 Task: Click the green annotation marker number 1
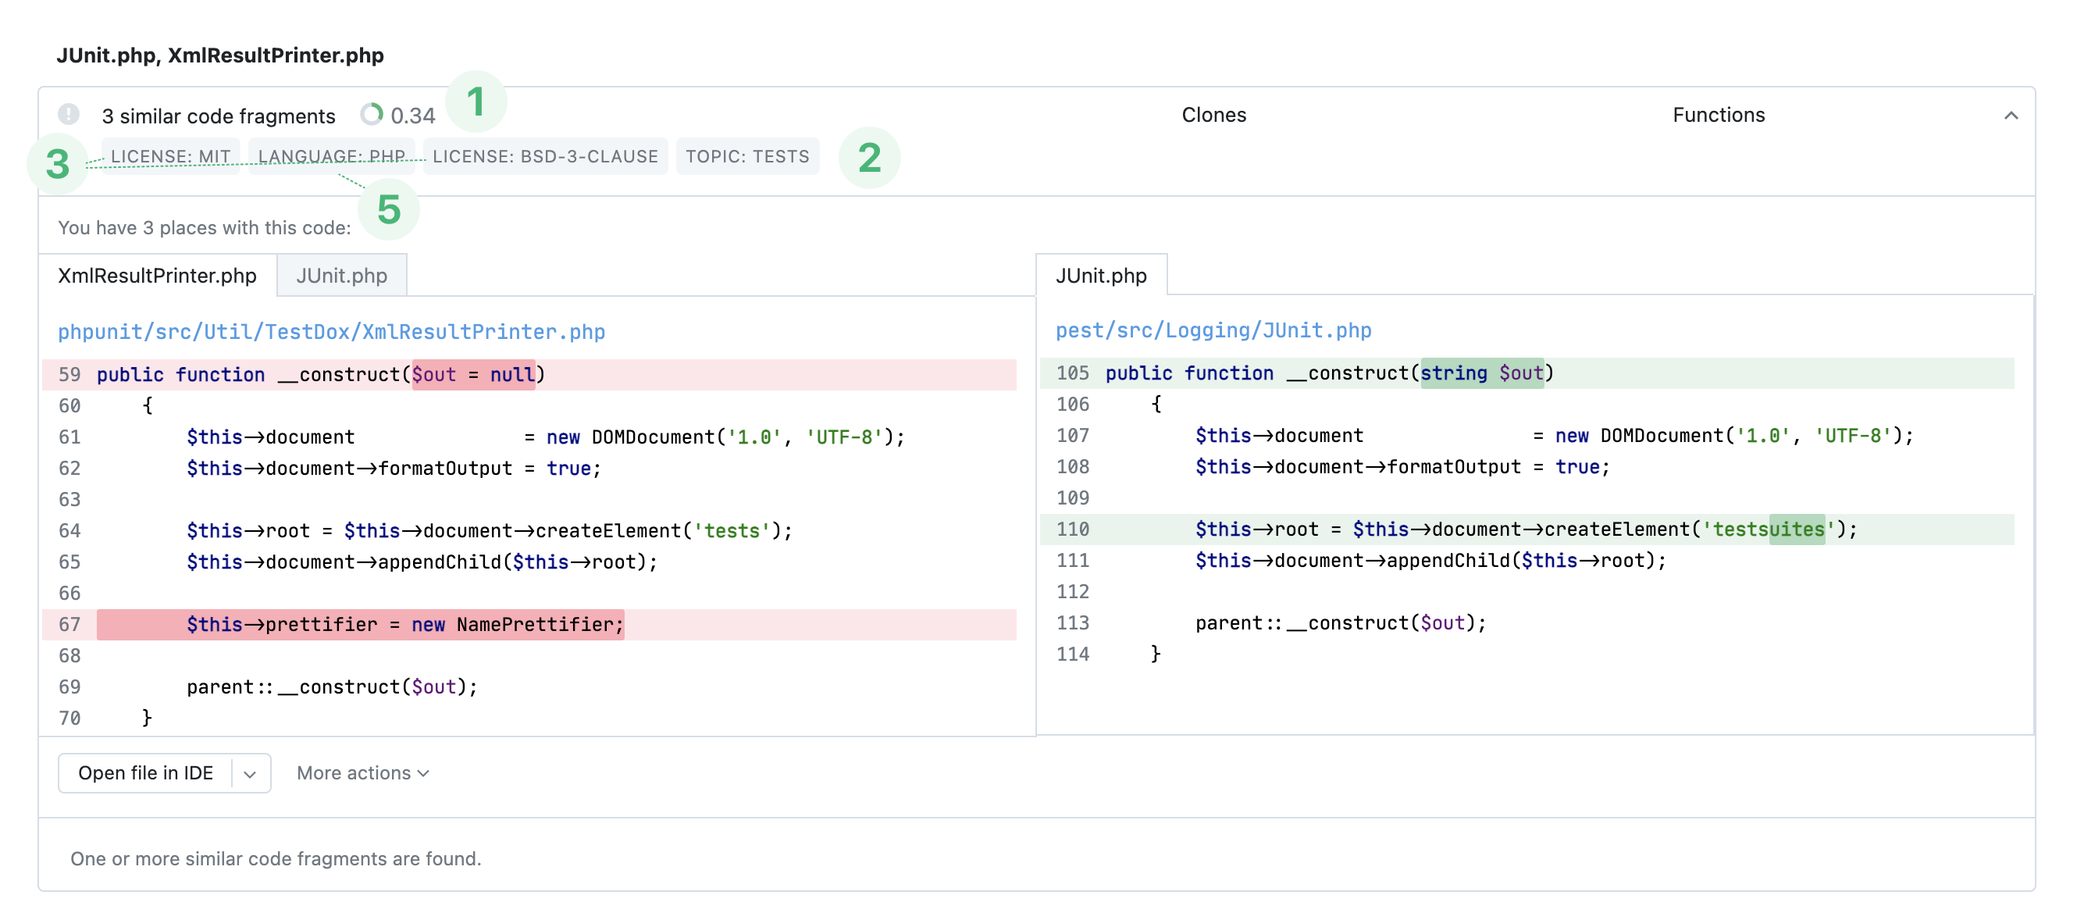(476, 102)
